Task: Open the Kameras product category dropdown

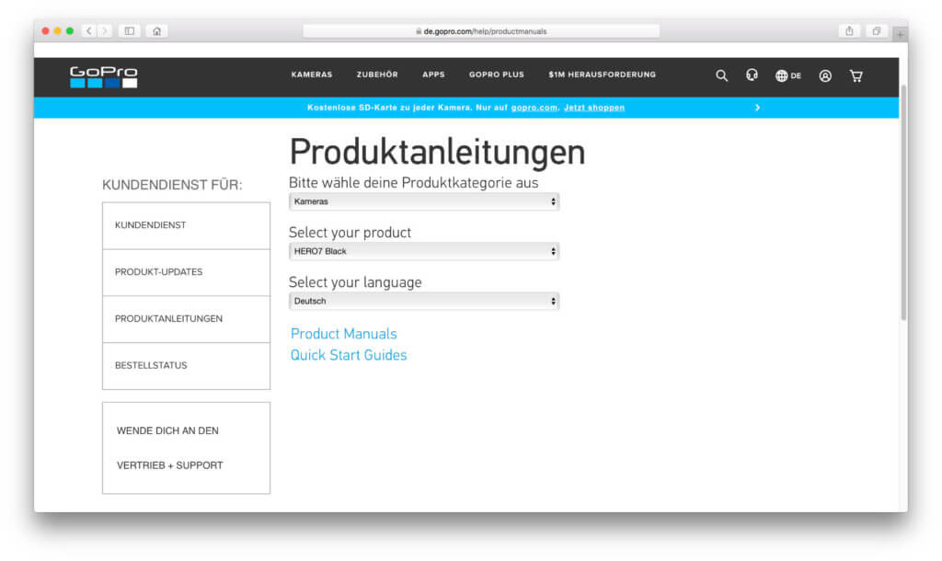Action: [x=424, y=201]
